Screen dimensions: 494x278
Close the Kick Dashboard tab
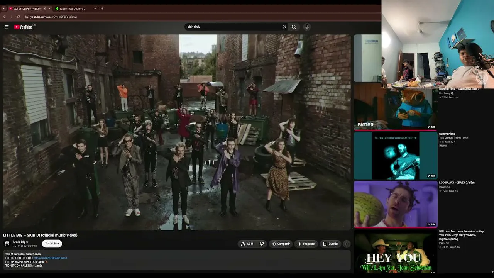pyautogui.click(x=95, y=8)
